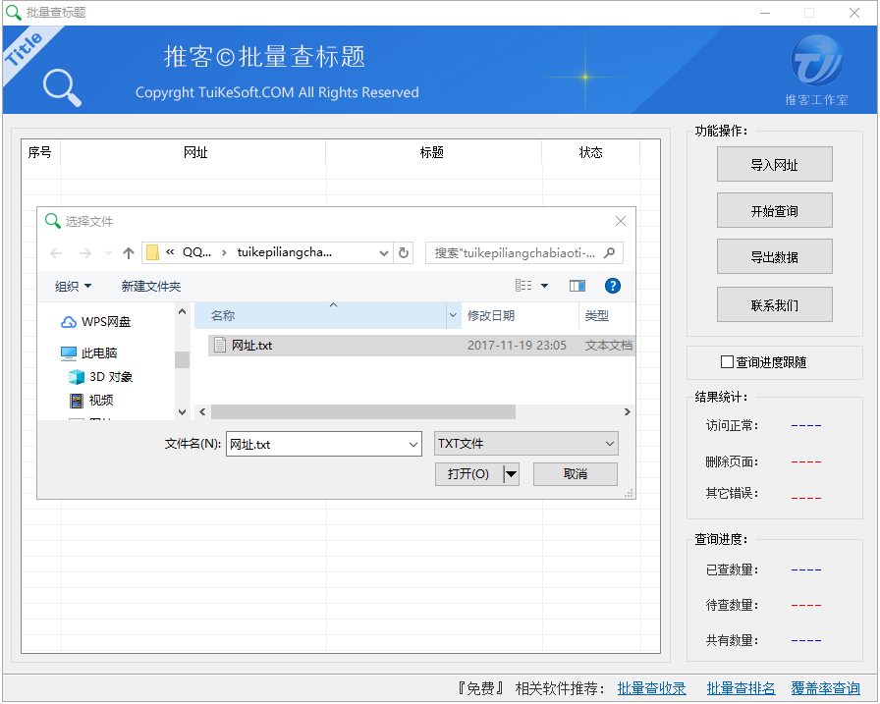Click the 文件名 input field

tap(324, 444)
